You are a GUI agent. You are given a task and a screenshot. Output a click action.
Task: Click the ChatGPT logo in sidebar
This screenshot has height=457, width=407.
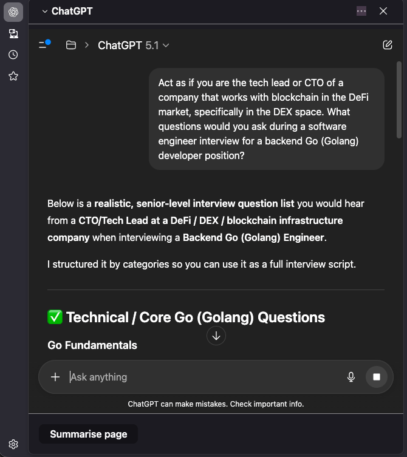click(x=13, y=12)
